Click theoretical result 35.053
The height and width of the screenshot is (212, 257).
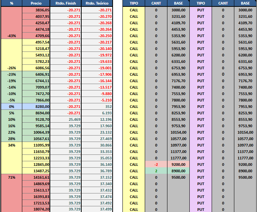pos(97,158)
